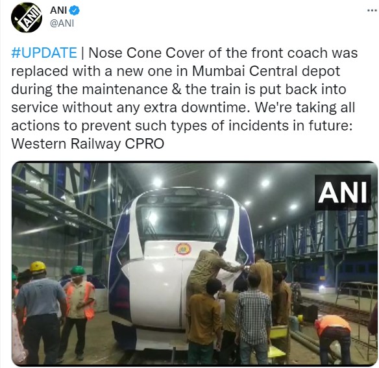Open the ANI profile avatar
379x368 pixels.
(x=27, y=18)
